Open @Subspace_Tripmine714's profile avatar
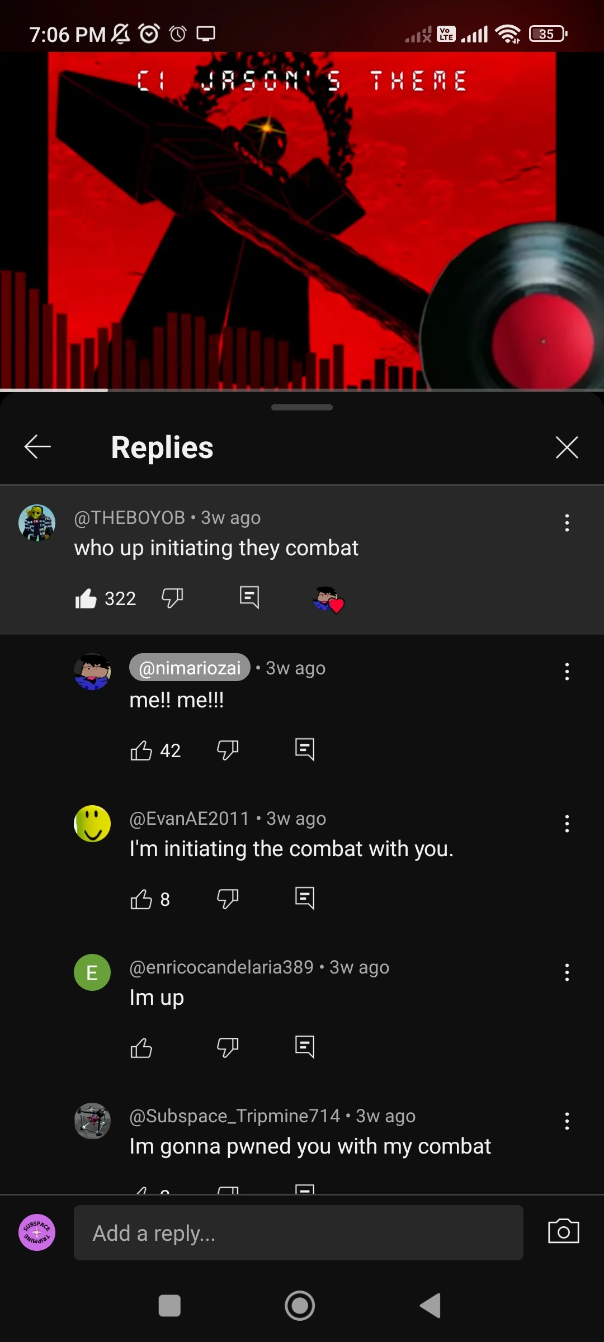Image resolution: width=604 pixels, height=1342 pixels. coord(92,1121)
